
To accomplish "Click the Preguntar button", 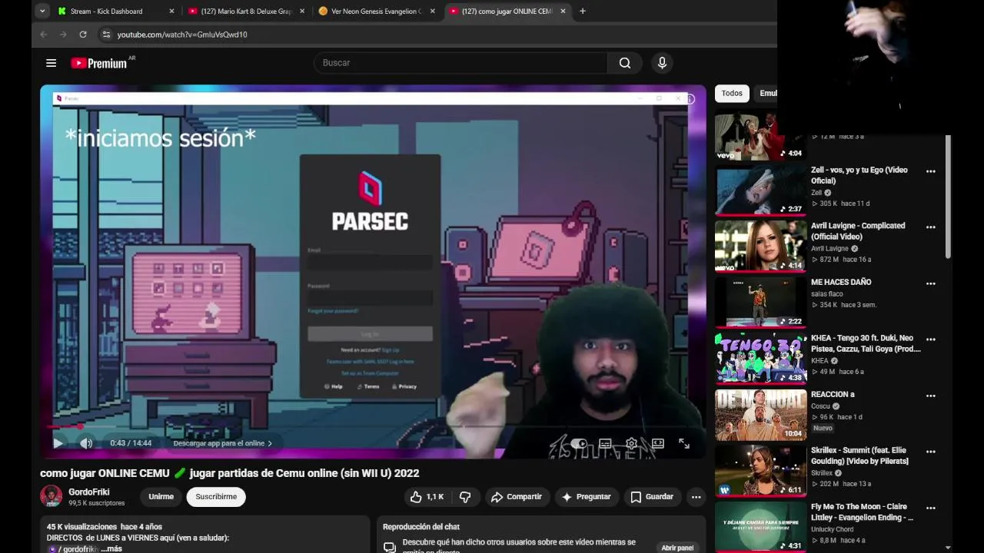I will click(587, 497).
